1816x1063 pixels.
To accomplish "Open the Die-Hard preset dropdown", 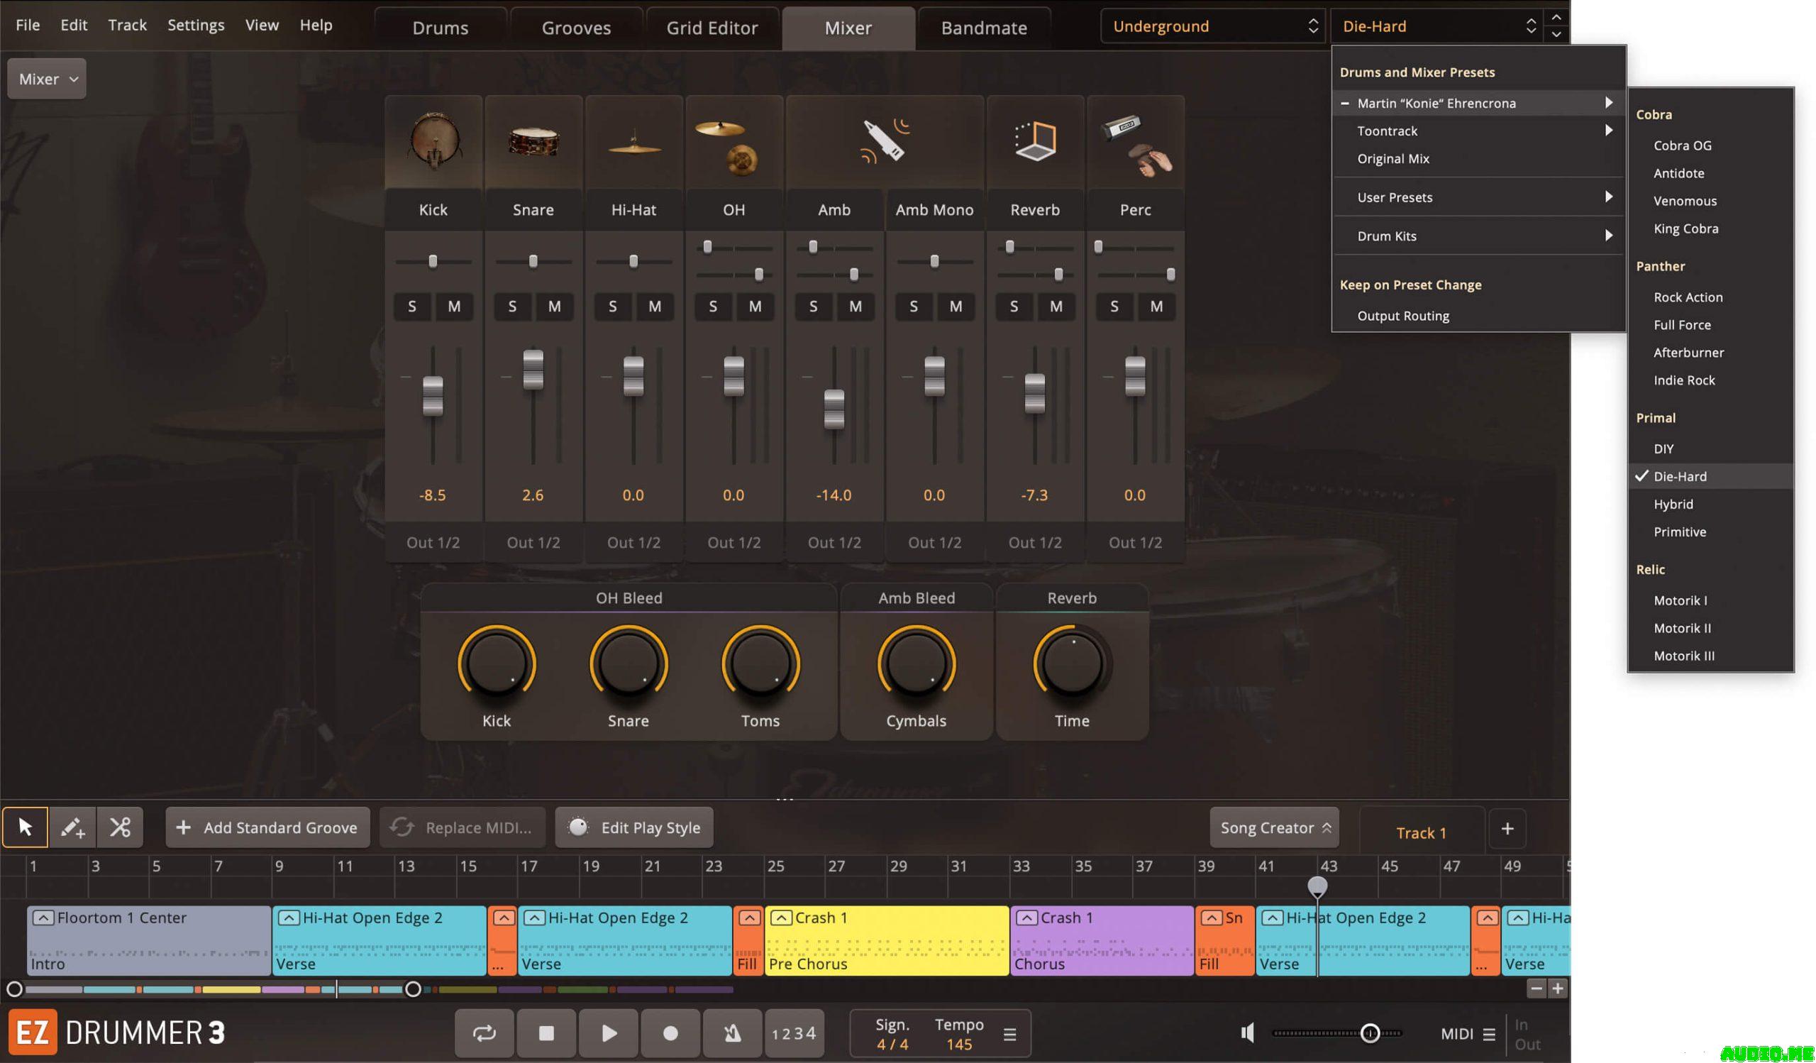I will pos(1436,27).
